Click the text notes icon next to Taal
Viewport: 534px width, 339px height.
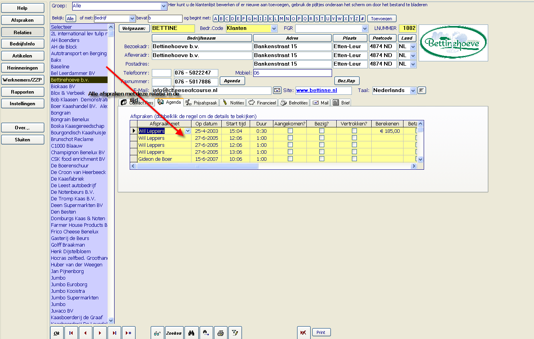pyautogui.click(x=422, y=90)
